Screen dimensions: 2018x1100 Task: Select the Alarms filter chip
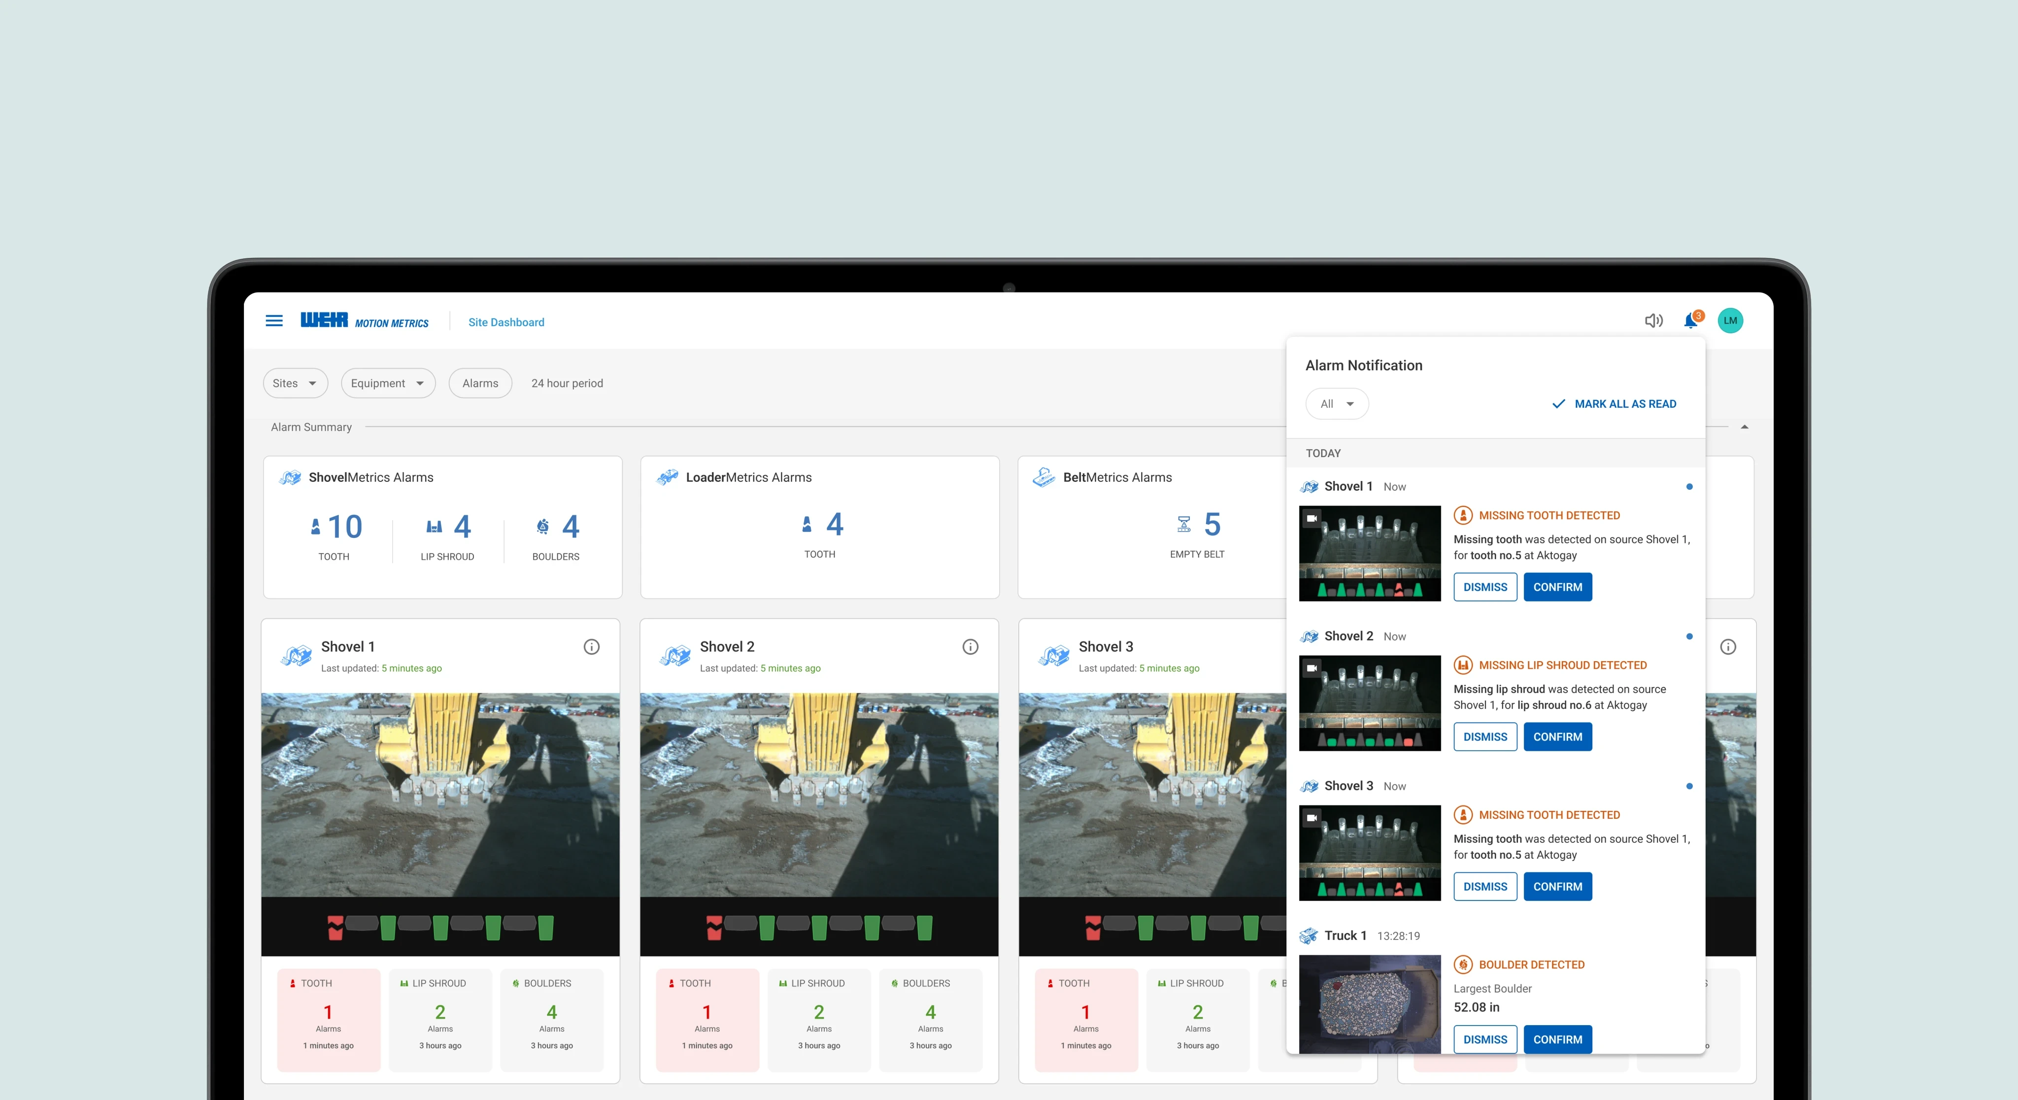pos(479,383)
